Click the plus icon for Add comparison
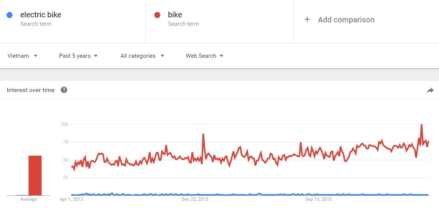 (307, 20)
